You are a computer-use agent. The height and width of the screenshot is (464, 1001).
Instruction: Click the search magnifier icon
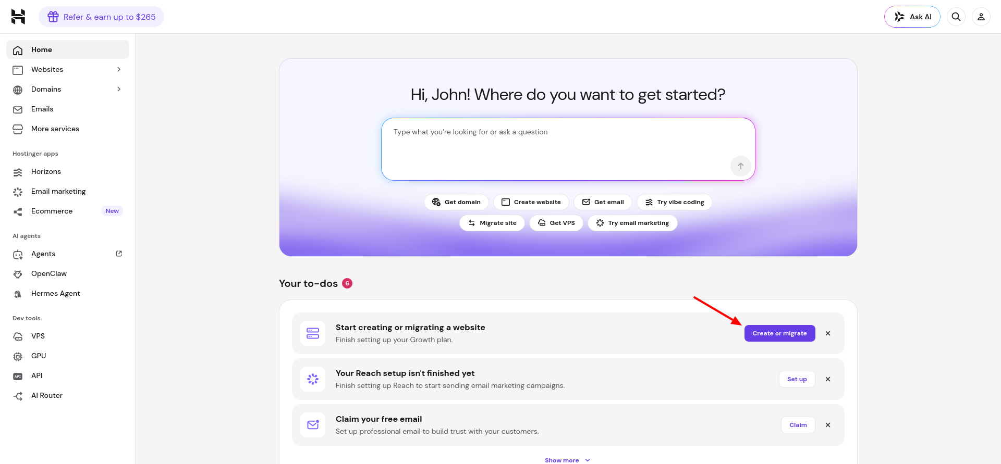point(956,17)
